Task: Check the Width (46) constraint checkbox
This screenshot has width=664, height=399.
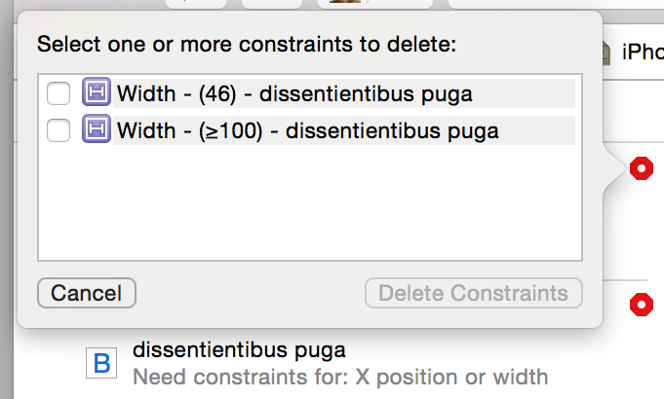Action: tap(59, 94)
